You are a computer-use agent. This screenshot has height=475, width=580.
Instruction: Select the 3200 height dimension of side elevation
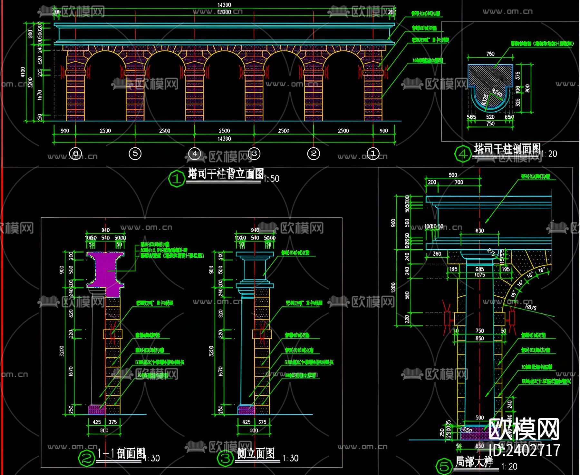pos(211,351)
